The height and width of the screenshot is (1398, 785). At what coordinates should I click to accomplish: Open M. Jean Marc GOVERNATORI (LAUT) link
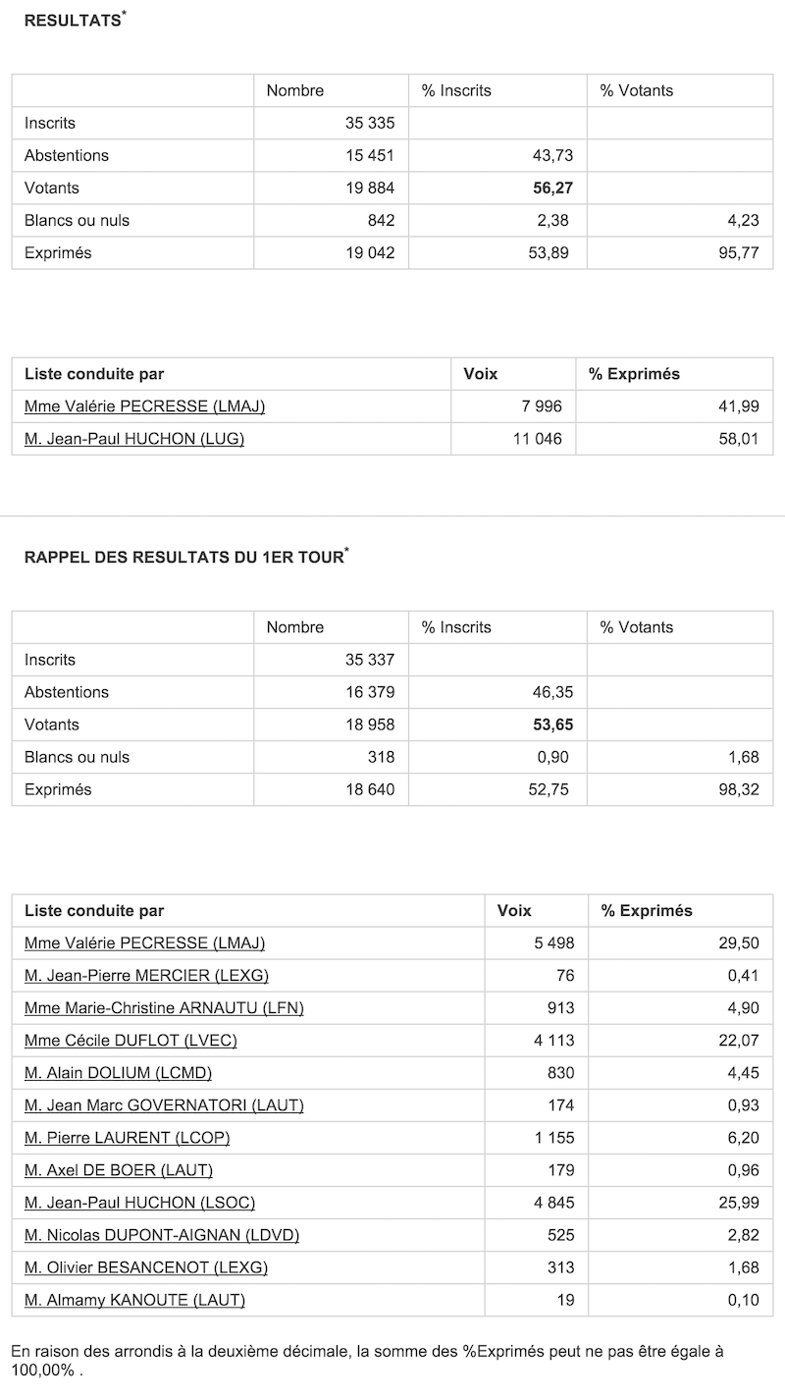pyautogui.click(x=164, y=1105)
